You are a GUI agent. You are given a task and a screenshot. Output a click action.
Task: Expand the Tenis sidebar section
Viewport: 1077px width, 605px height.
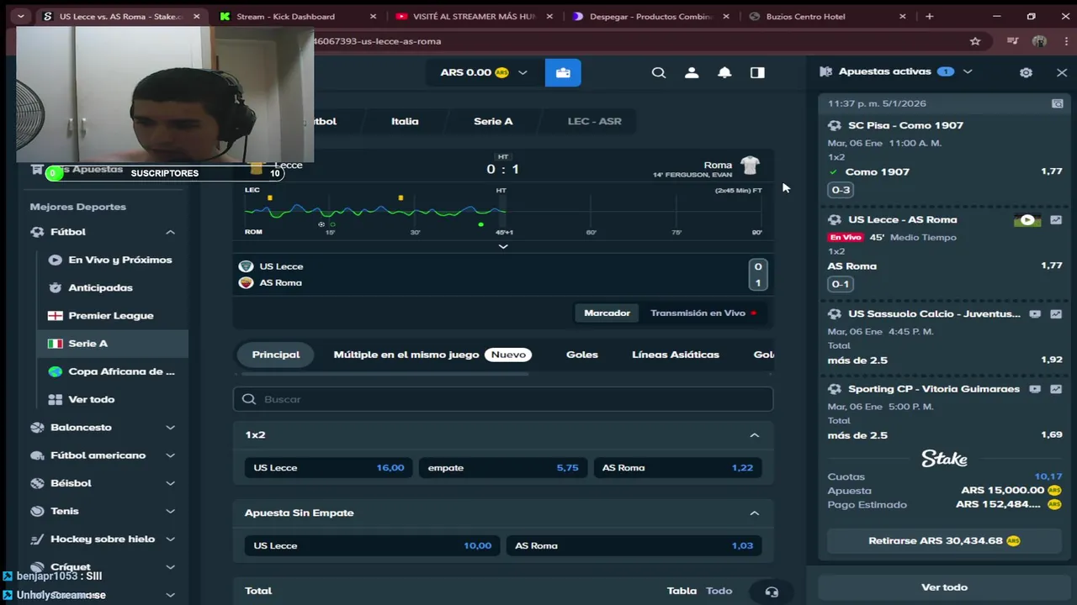(x=170, y=511)
